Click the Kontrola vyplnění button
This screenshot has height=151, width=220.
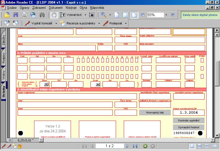tap(189, 120)
